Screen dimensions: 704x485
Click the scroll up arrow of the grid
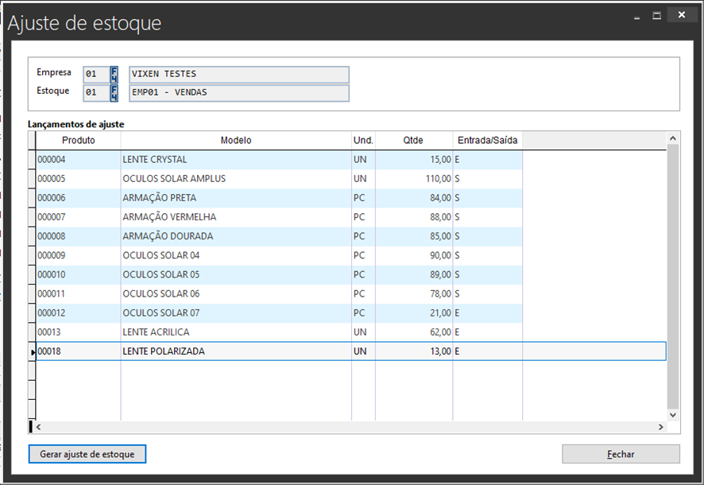673,138
